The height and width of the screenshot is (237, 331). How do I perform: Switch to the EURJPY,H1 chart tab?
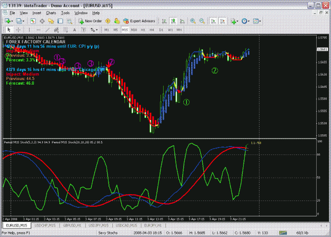pyautogui.click(x=153, y=225)
